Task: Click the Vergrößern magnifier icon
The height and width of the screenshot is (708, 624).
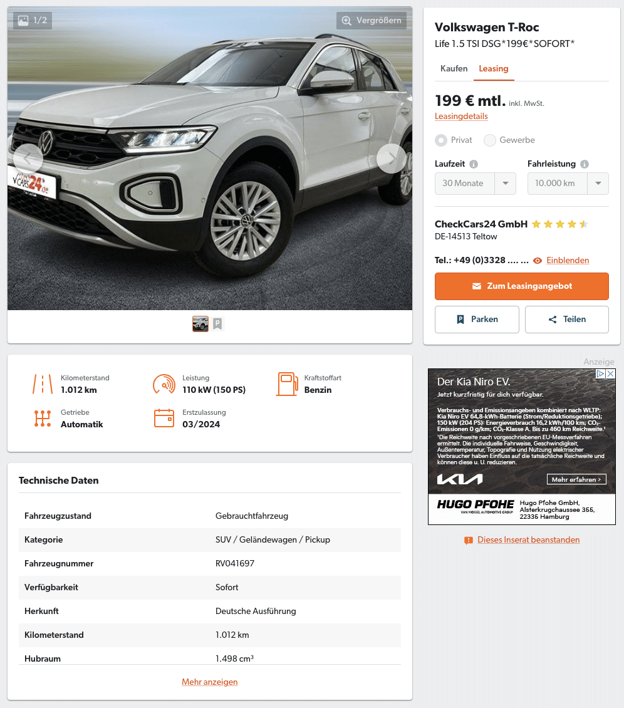Action: 346,21
